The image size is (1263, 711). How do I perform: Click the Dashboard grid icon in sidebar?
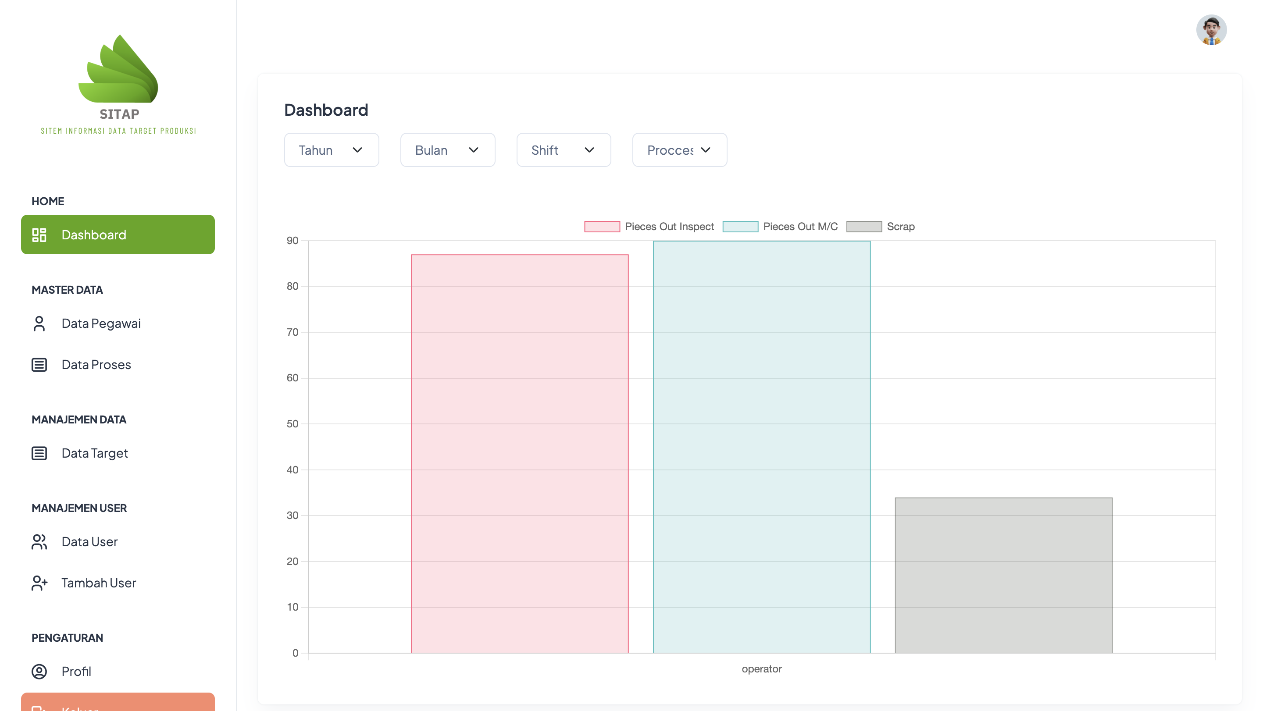pos(39,235)
